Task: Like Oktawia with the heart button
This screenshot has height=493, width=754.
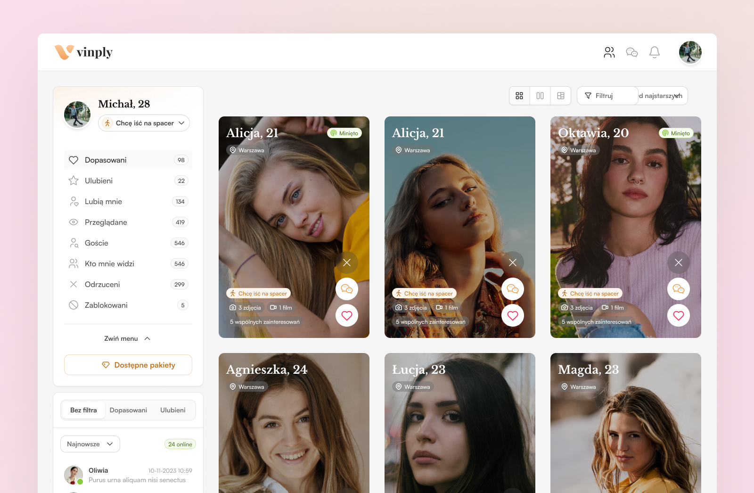Action: click(x=679, y=315)
